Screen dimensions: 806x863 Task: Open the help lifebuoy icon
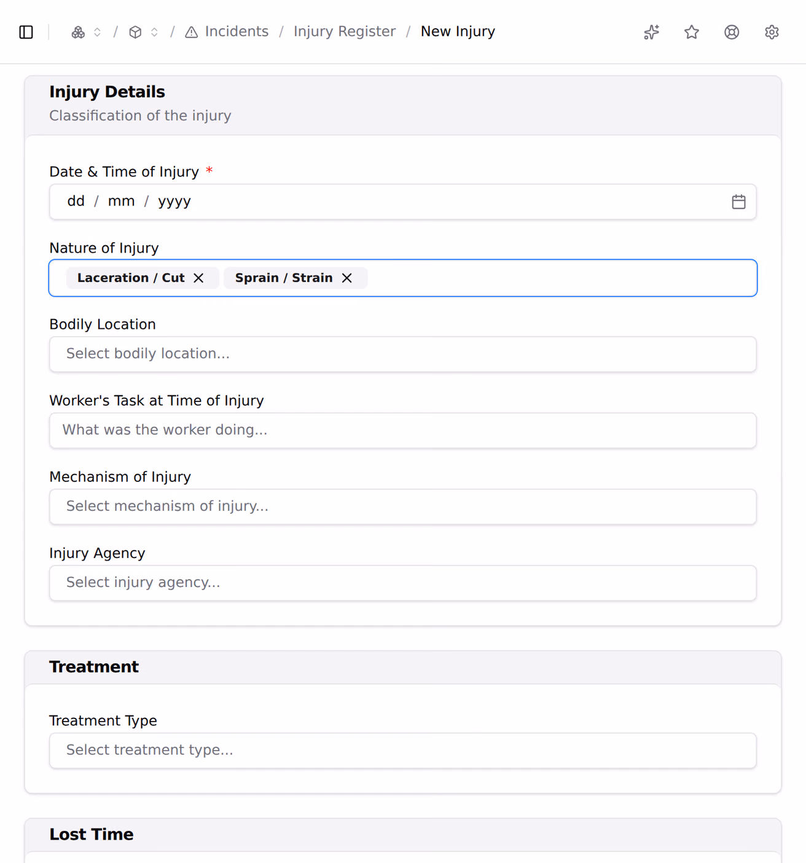(732, 32)
